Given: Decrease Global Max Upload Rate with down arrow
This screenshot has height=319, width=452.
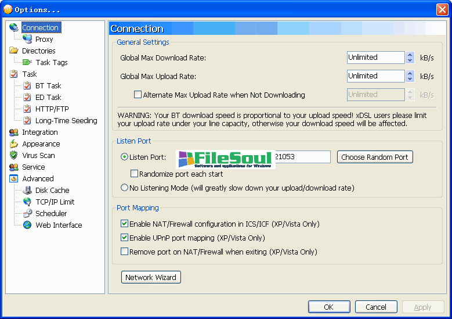Looking at the screenshot, I should 410,79.
